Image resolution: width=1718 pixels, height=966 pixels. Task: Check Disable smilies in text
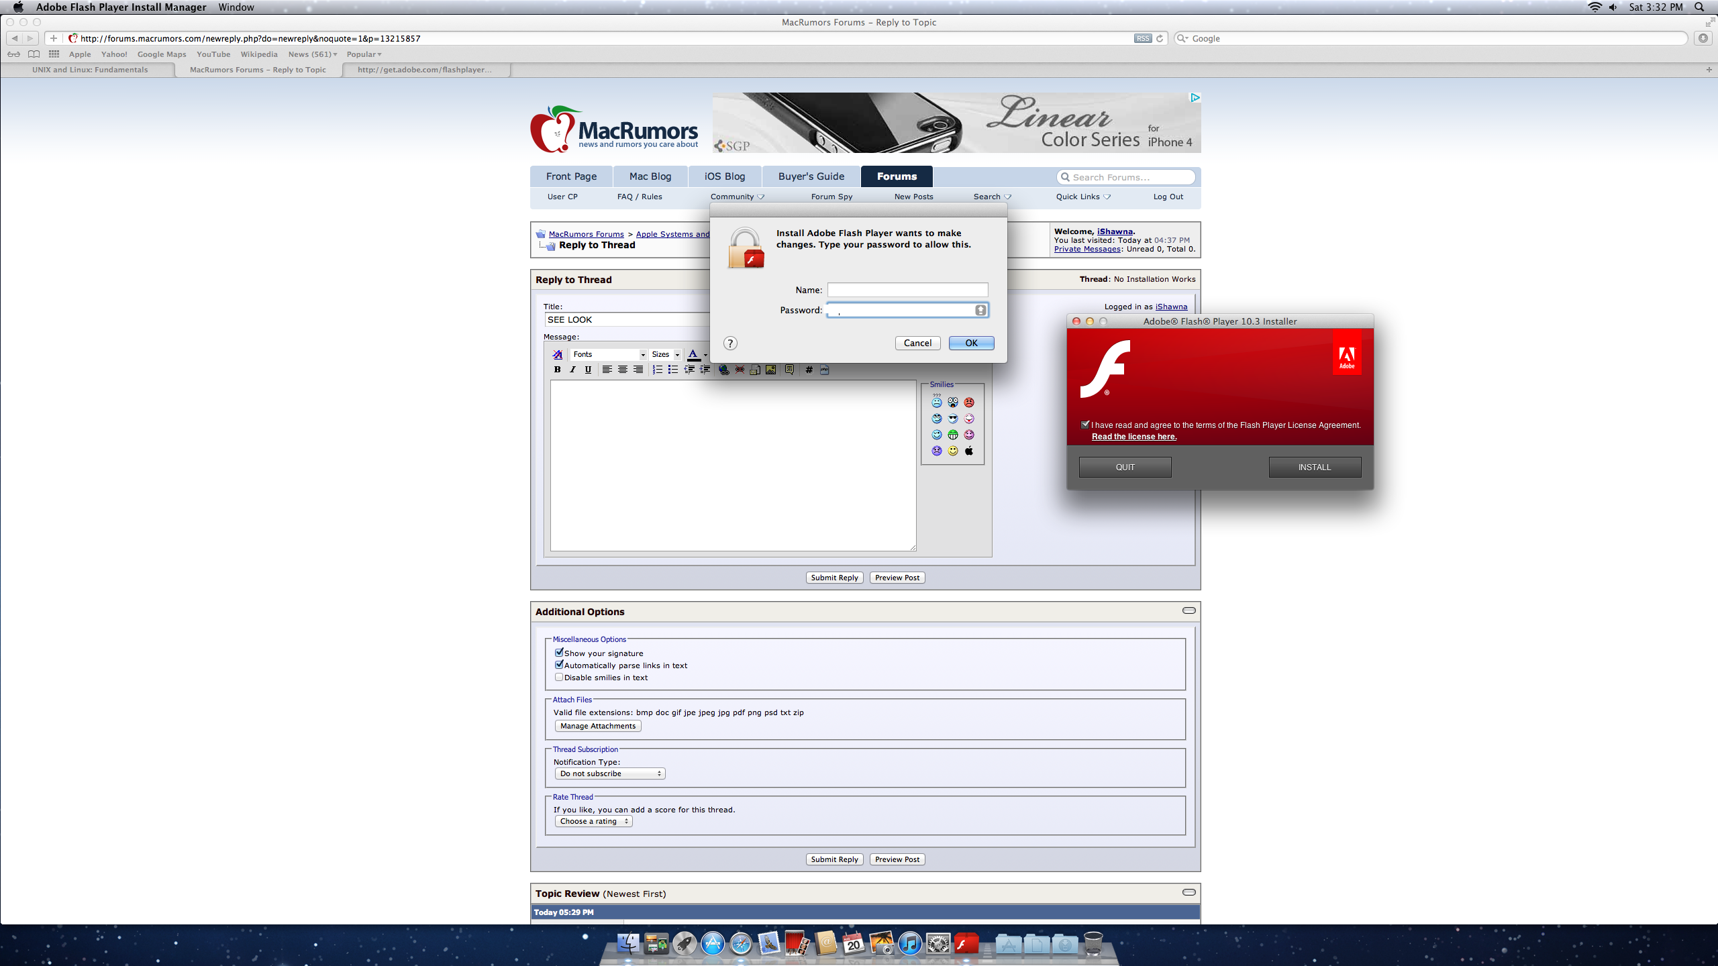pos(559,677)
